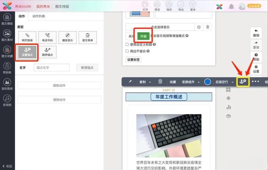
Task: Open the user avatar menu
Action: click(x=242, y=6)
